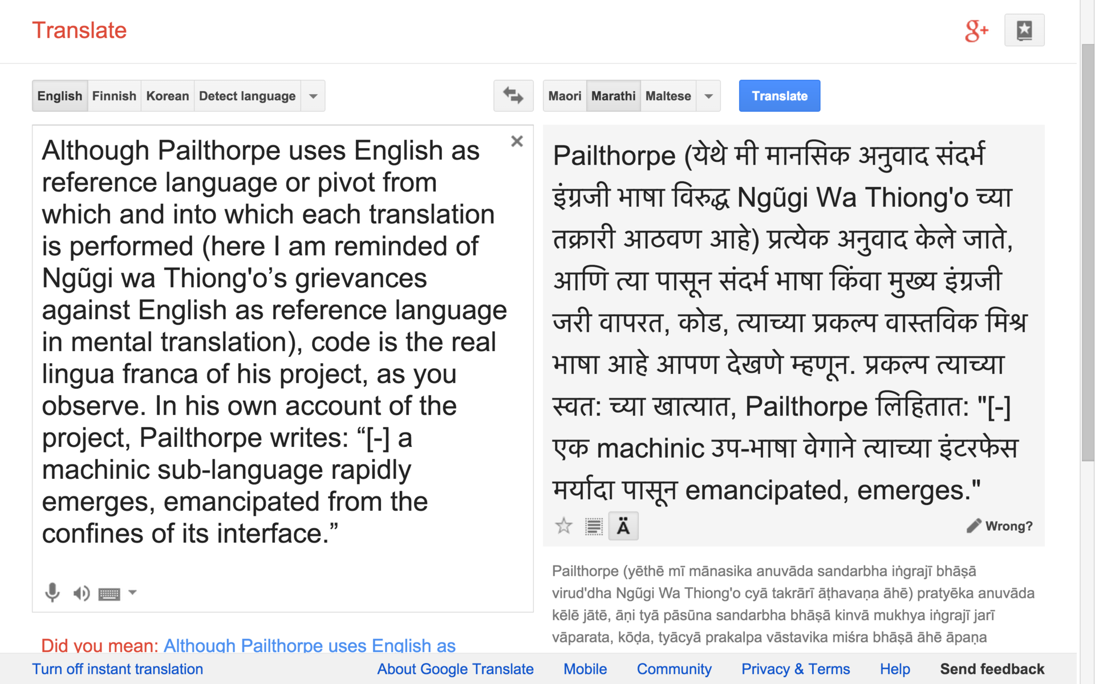Open the About Google Translate link
Screen dimensions: 1095x684
coord(455,669)
